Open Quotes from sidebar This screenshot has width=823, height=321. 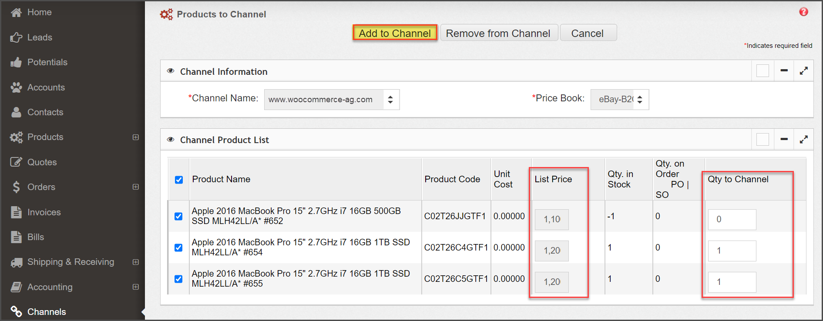(x=42, y=162)
